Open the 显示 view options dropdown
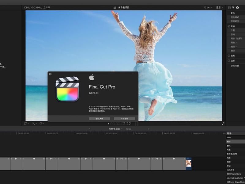 [x=220, y=7]
